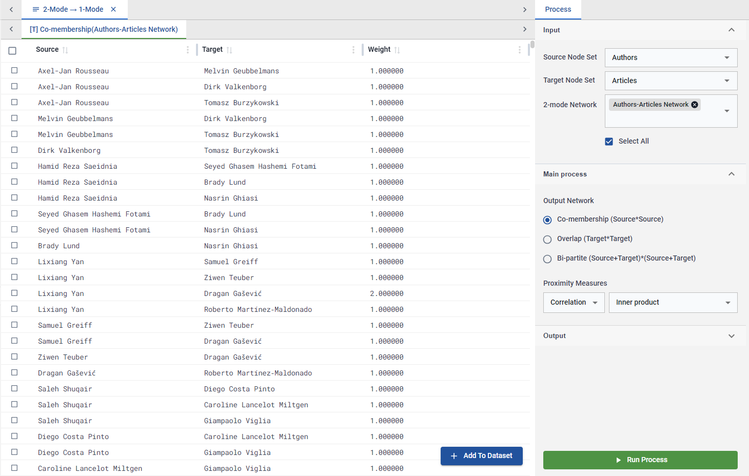The image size is (749, 476).
Task: Click target Seyed Ghasem Hashemi Fotami
Action: pyautogui.click(x=260, y=166)
